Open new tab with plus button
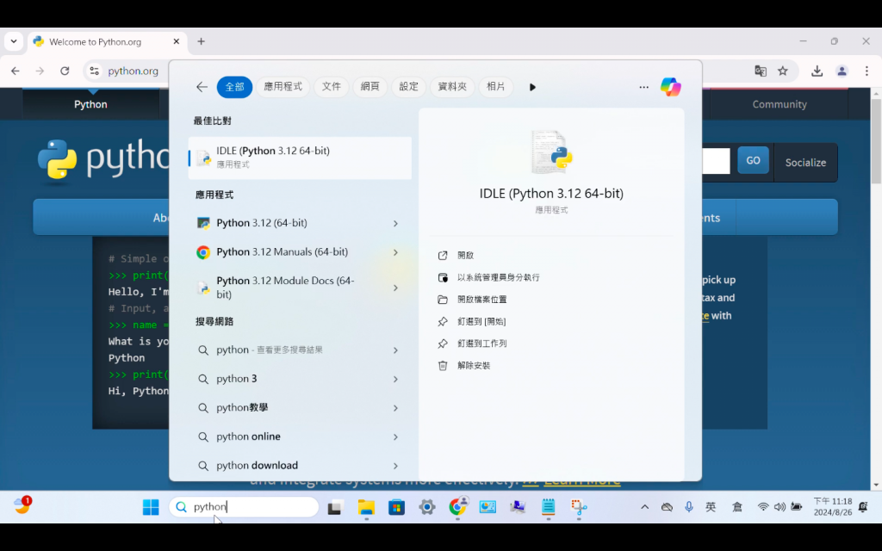This screenshot has width=882, height=551. click(x=201, y=41)
